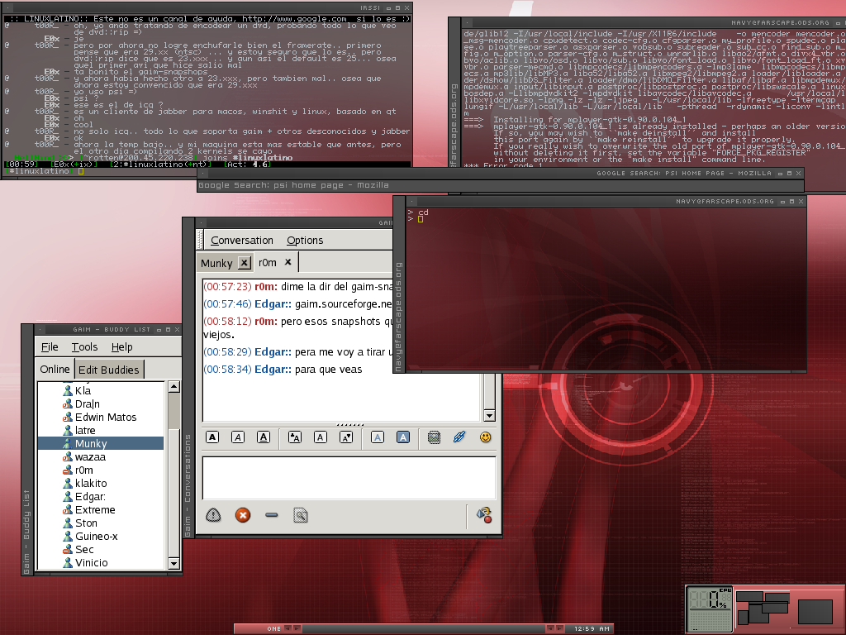
Task: Select the highlighted buddy Munky
Action: (101, 443)
